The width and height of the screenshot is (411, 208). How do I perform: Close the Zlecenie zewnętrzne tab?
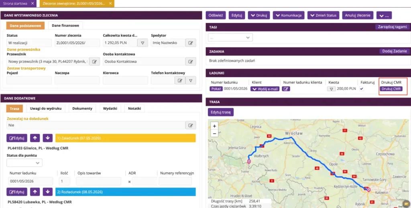pyautogui.click(x=110, y=3)
